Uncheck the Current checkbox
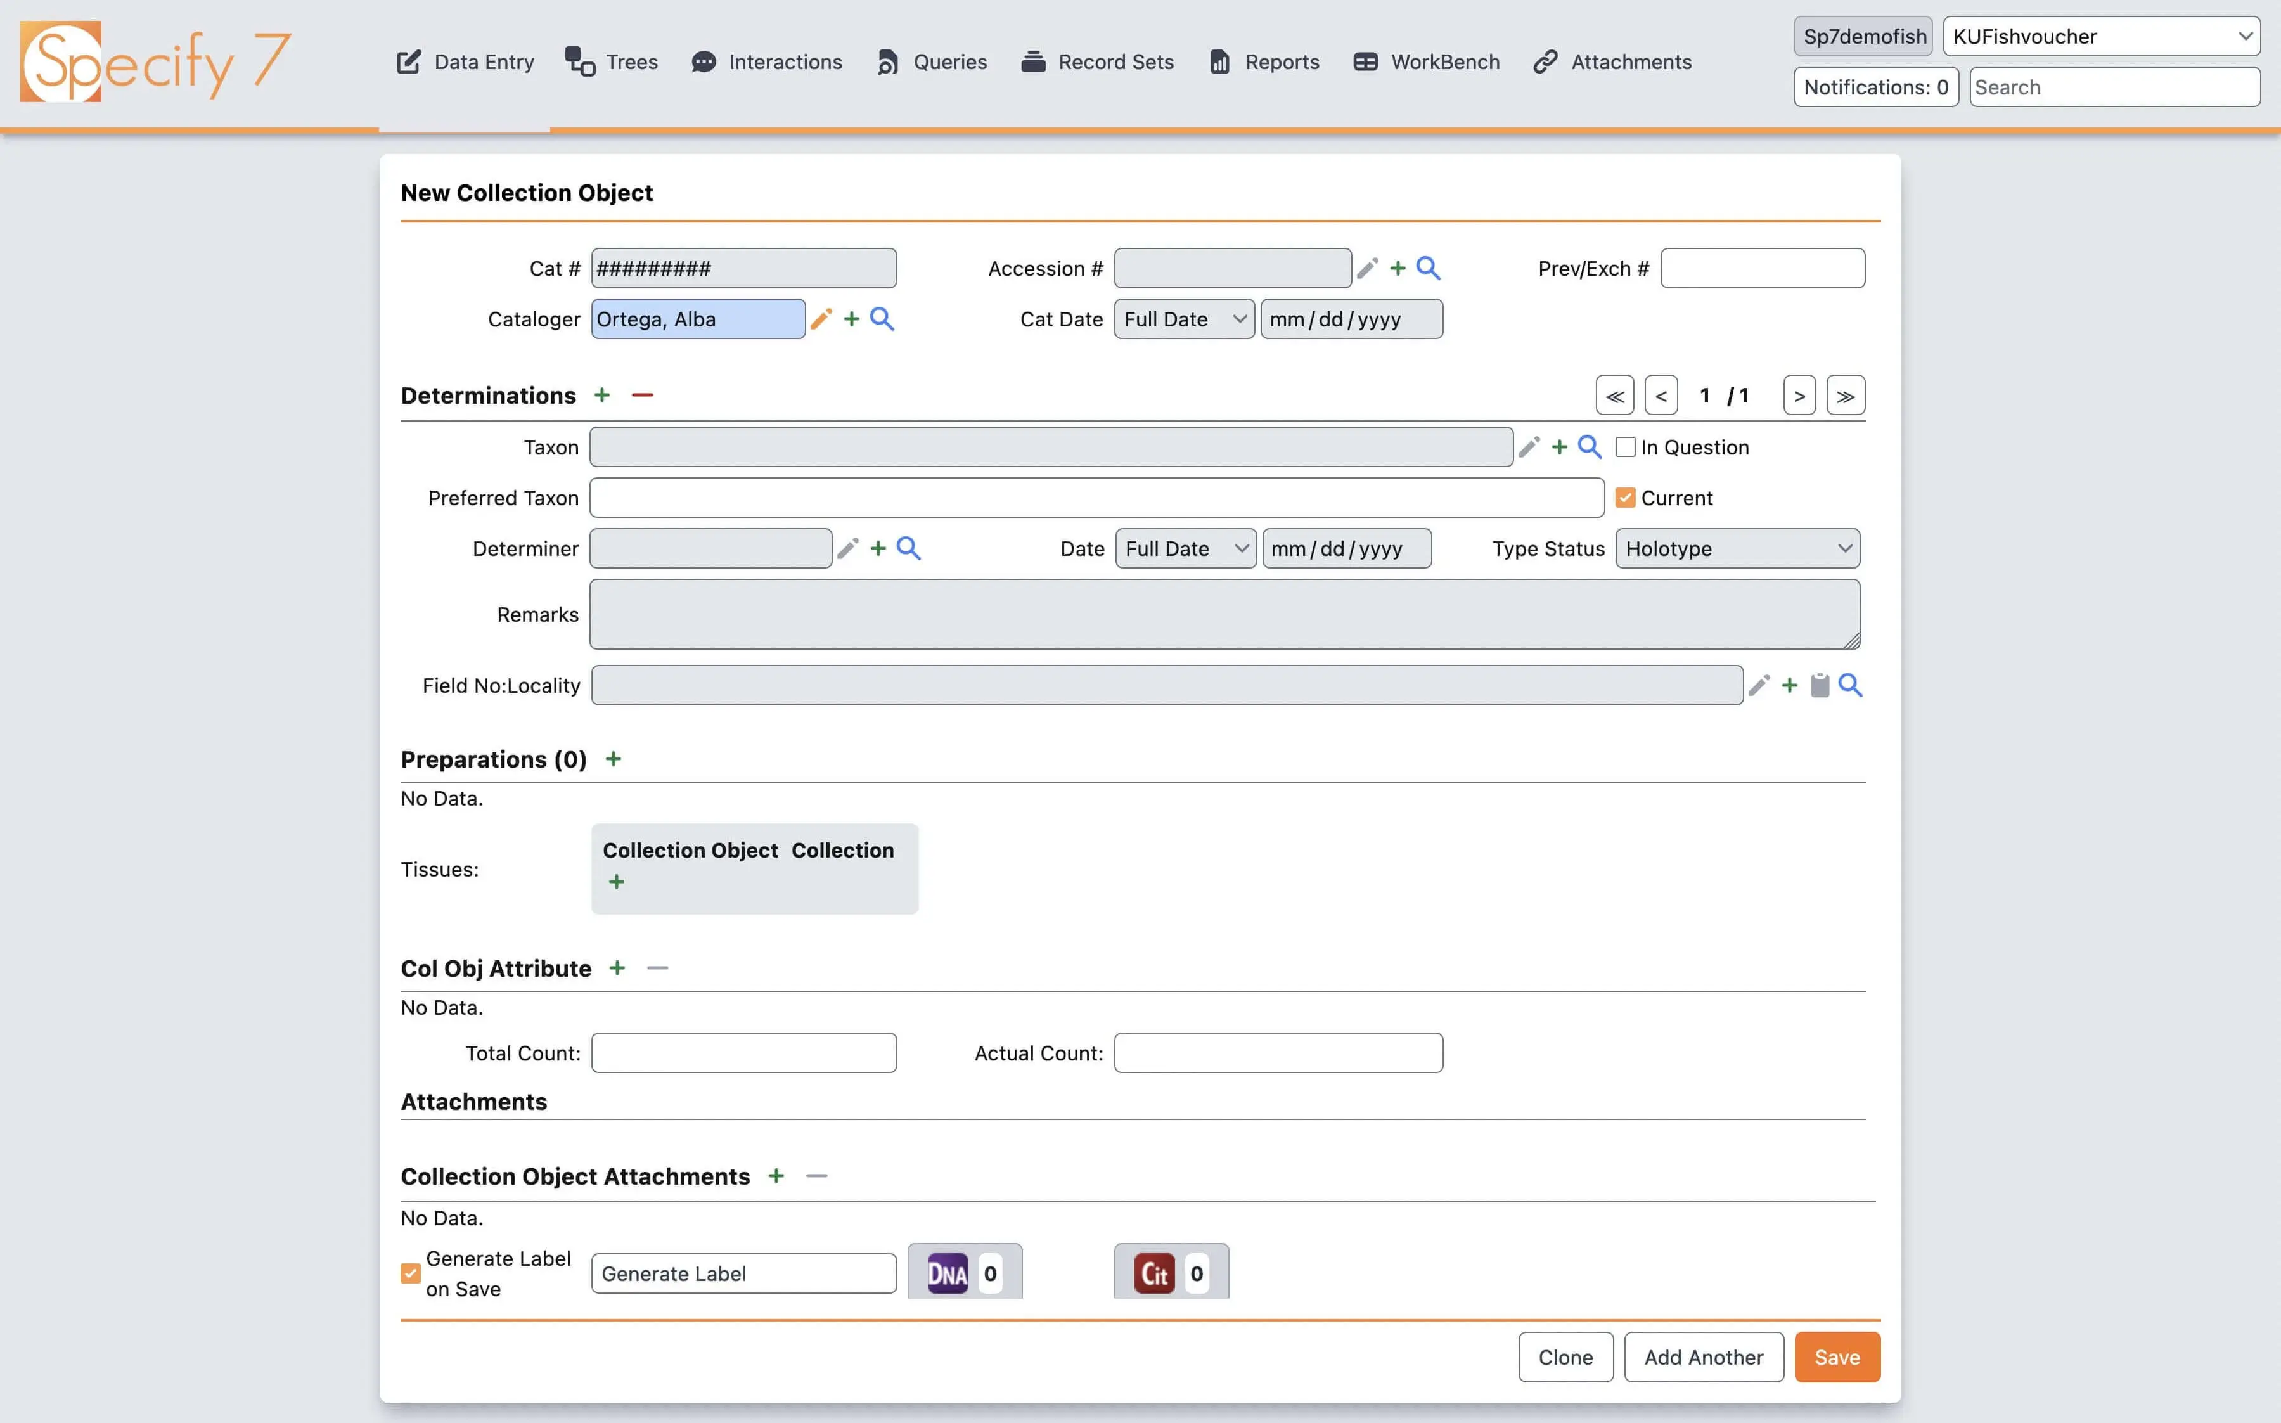 pos(1625,498)
